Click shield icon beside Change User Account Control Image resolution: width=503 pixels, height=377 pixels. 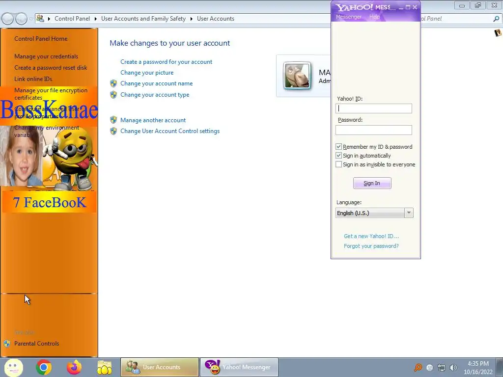[113, 131]
